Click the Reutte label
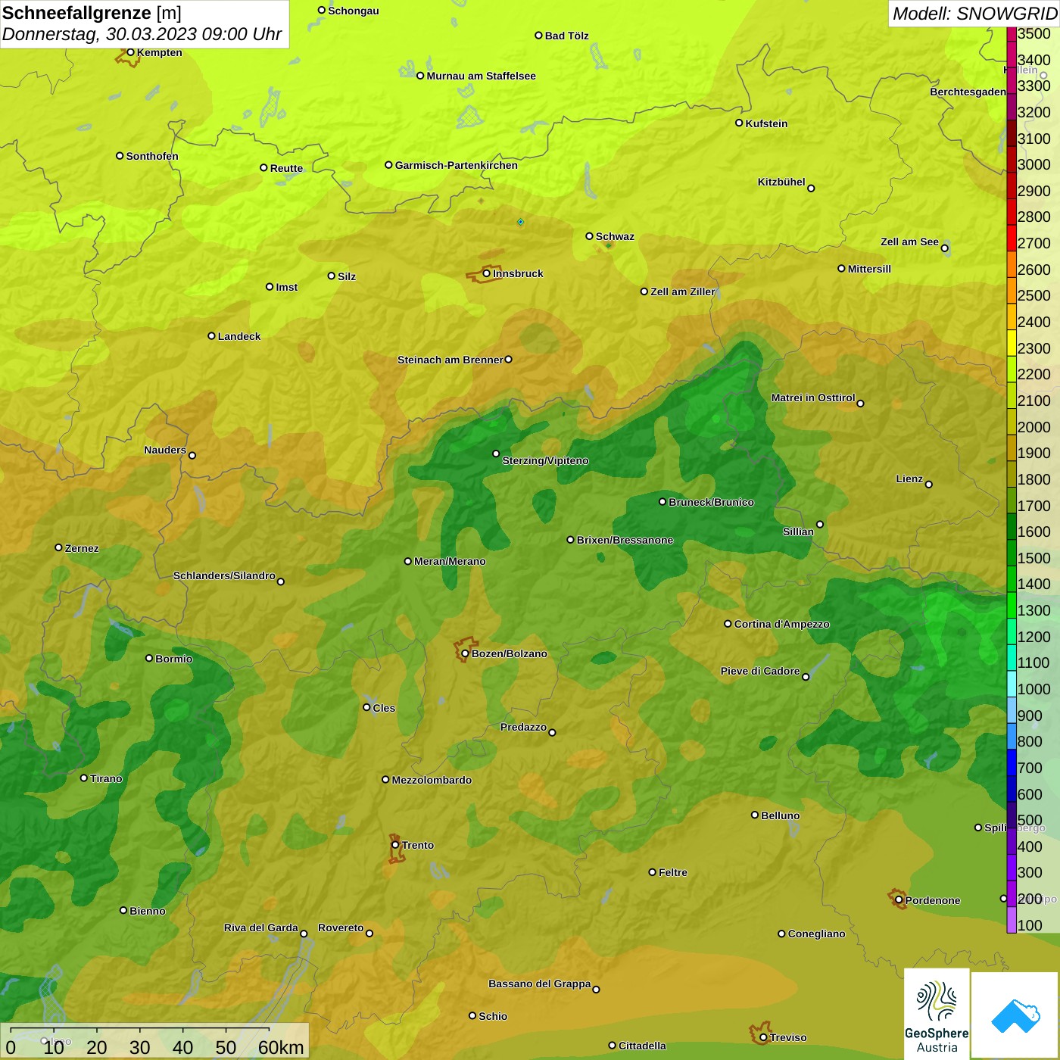The width and height of the screenshot is (1060, 1060). click(x=286, y=168)
